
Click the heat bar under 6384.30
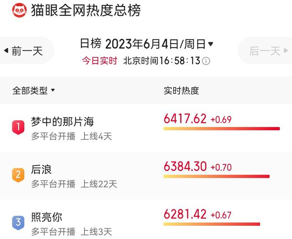tap(217, 176)
